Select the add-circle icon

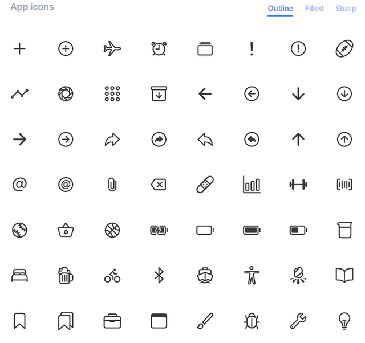66,48
